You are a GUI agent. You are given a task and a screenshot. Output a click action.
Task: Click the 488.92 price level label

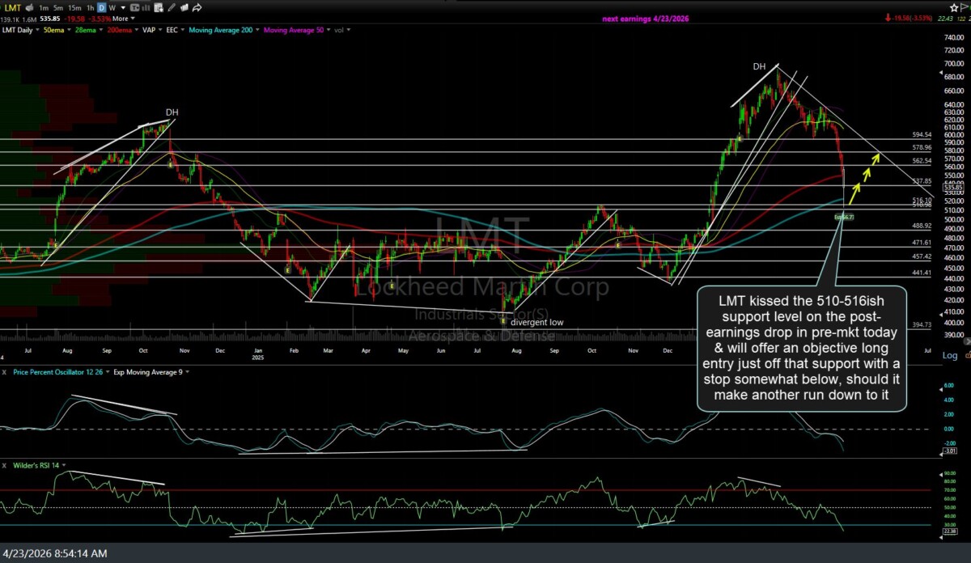(x=922, y=226)
